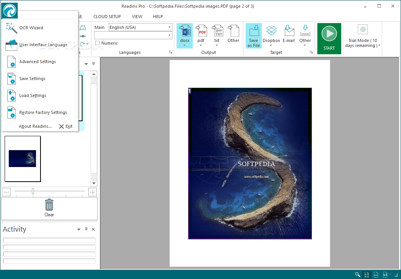Click the thumbnail zoom in plus button

(92, 192)
